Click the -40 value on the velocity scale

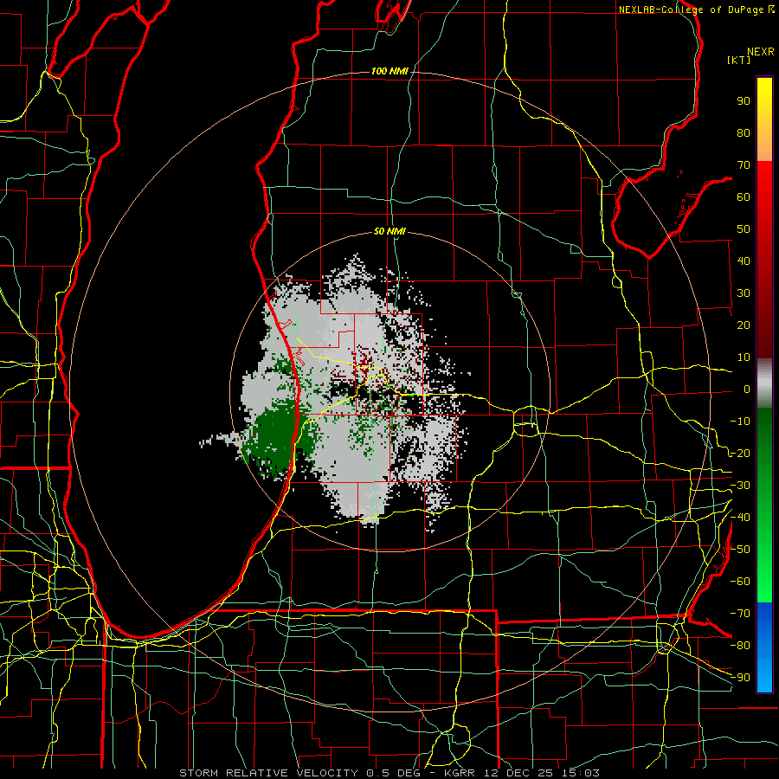(x=740, y=518)
